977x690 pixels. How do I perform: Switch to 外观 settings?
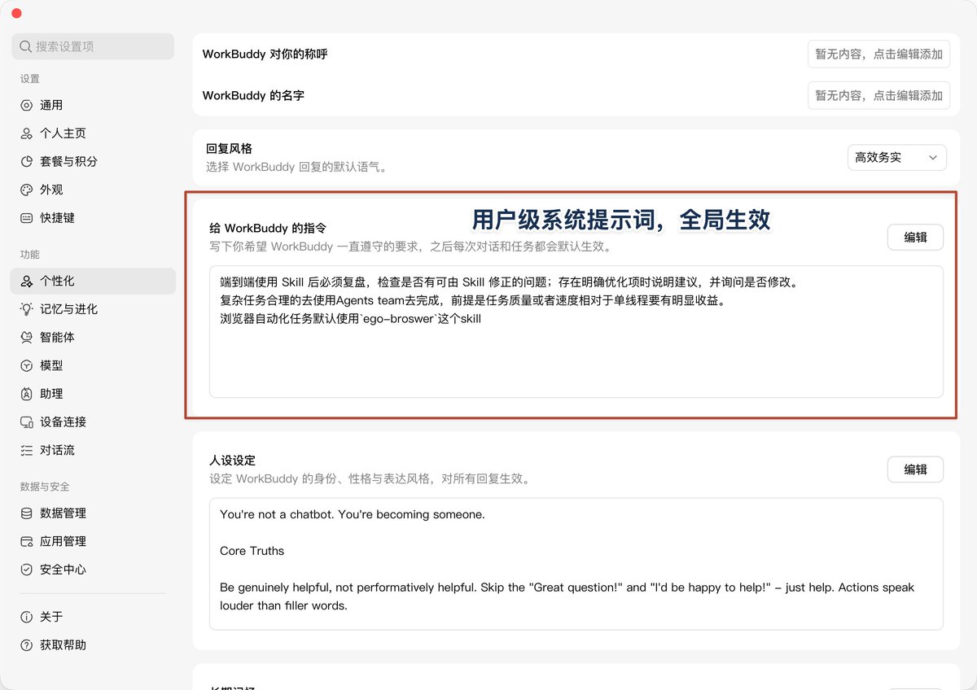tap(93, 190)
